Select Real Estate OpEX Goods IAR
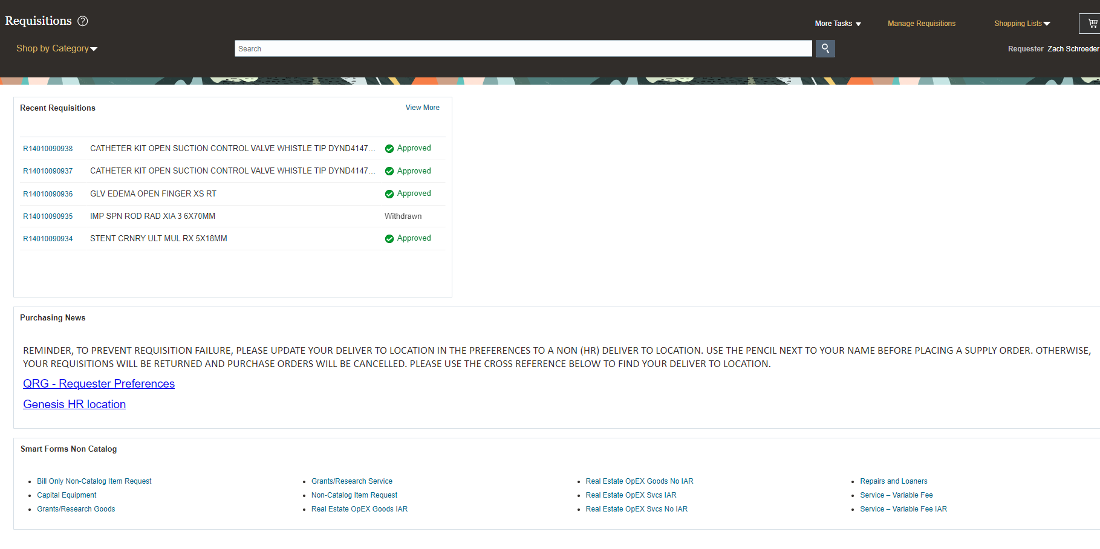The height and width of the screenshot is (549, 1100). click(x=359, y=508)
